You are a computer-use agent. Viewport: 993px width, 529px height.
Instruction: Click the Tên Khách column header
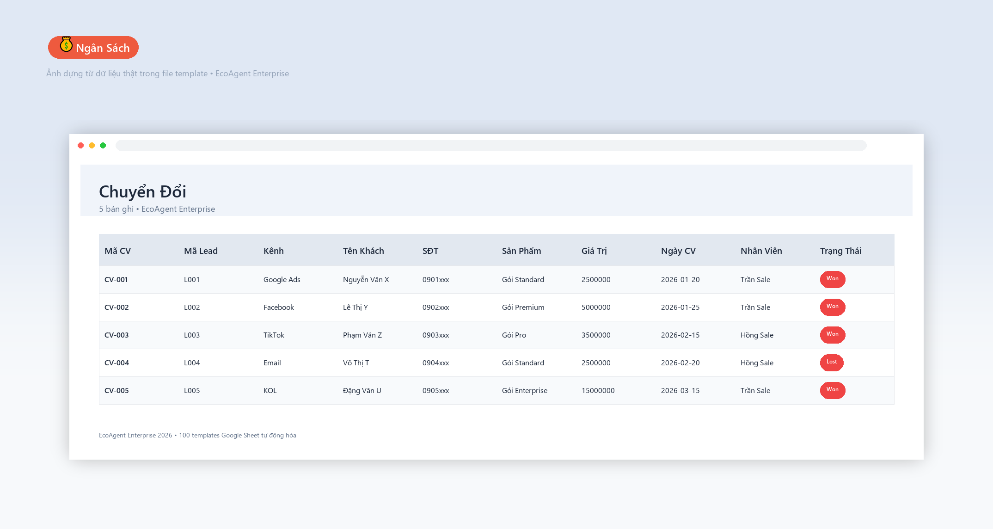pyautogui.click(x=363, y=251)
